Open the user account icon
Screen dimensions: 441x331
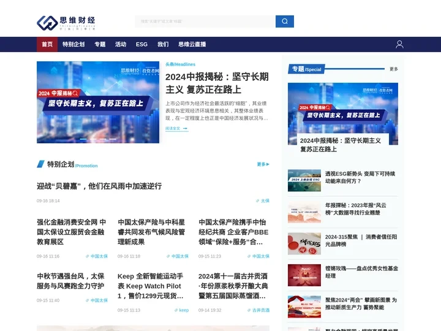coord(399,45)
